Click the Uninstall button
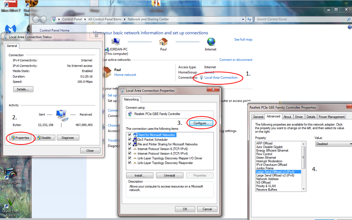 click(170, 175)
